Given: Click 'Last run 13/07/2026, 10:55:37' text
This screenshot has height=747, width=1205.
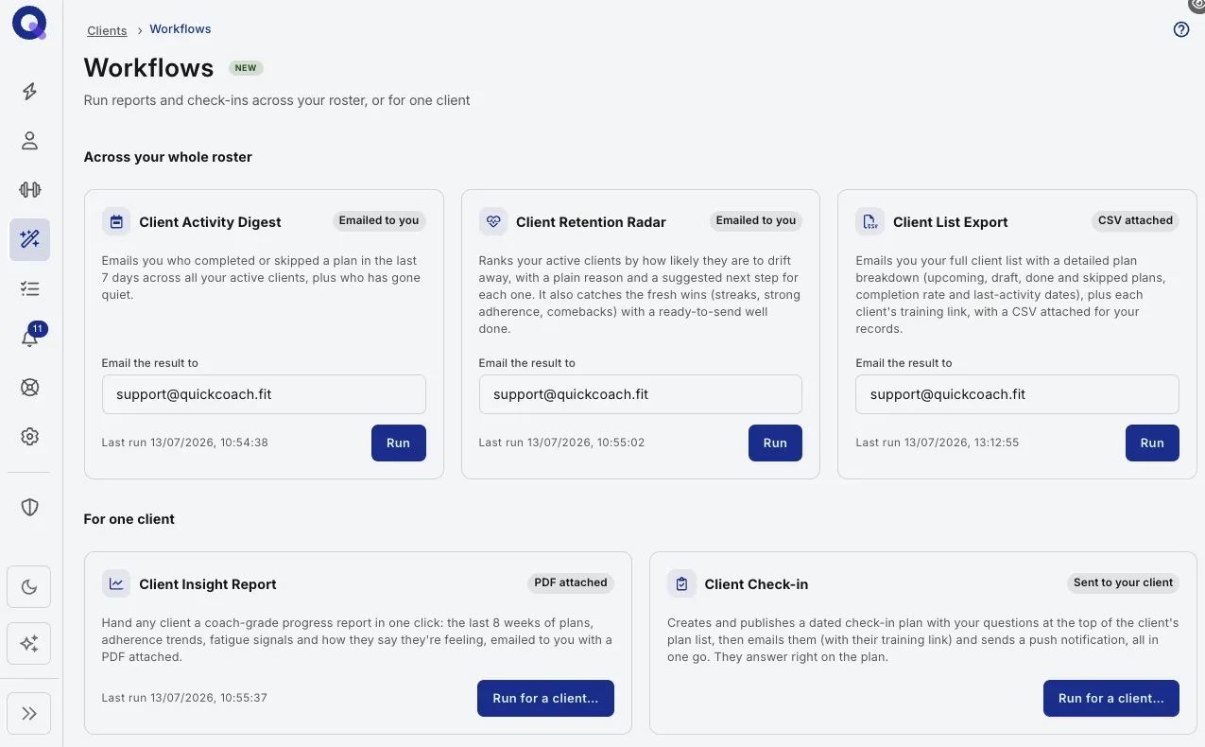Looking at the screenshot, I should point(184,698).
